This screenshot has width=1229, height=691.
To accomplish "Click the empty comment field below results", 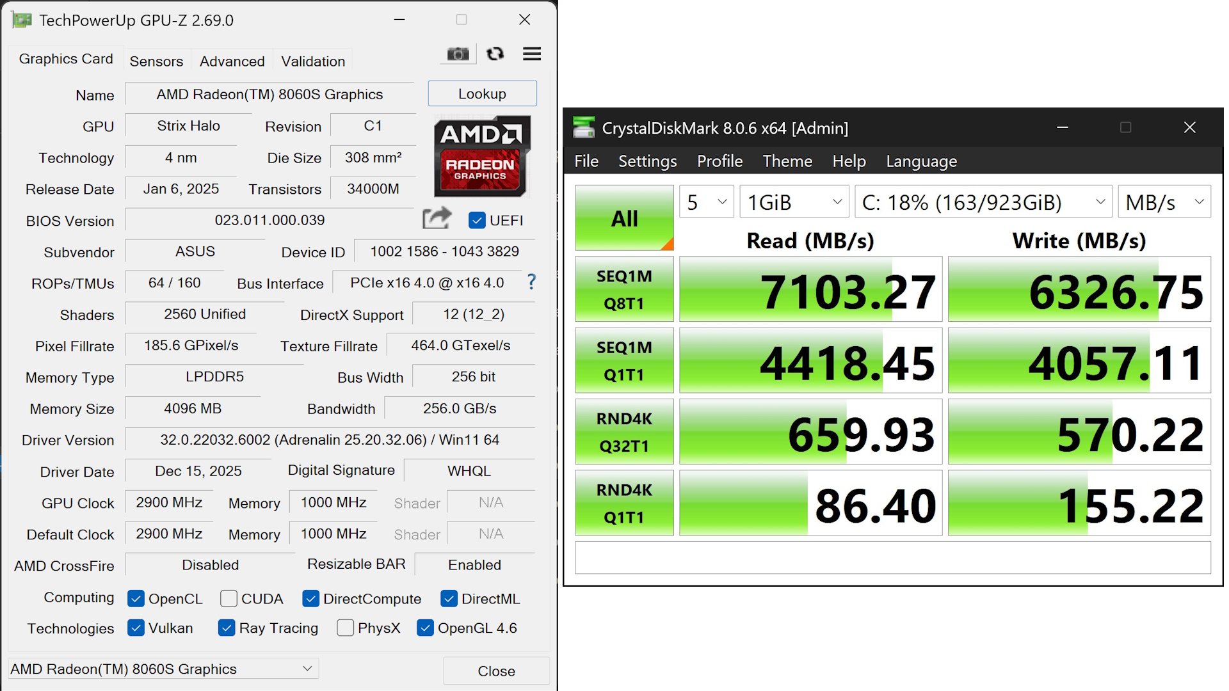I will 892,558.
